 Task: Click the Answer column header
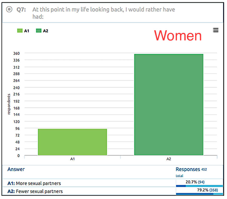16,169
